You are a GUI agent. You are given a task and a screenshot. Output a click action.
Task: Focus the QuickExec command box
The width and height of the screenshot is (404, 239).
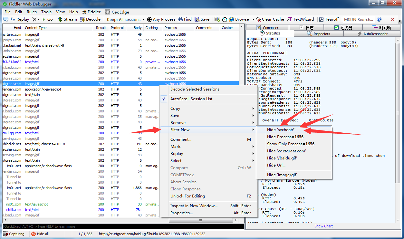tap(123, 226)
